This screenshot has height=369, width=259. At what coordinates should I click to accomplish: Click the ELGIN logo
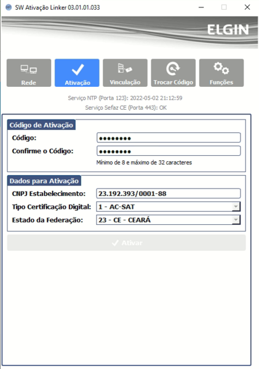[x=228, y=30]
